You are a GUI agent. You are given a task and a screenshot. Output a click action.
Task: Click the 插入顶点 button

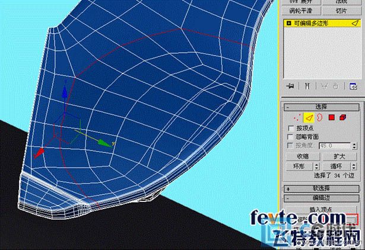pyautogui.click(x=320, y=210)
